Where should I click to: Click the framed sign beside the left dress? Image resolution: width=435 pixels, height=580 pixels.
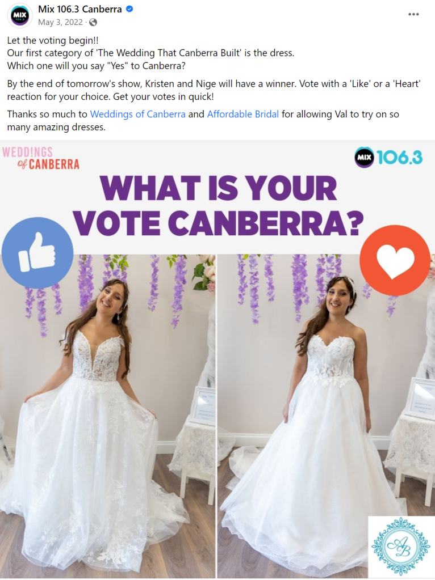(203, 404)
